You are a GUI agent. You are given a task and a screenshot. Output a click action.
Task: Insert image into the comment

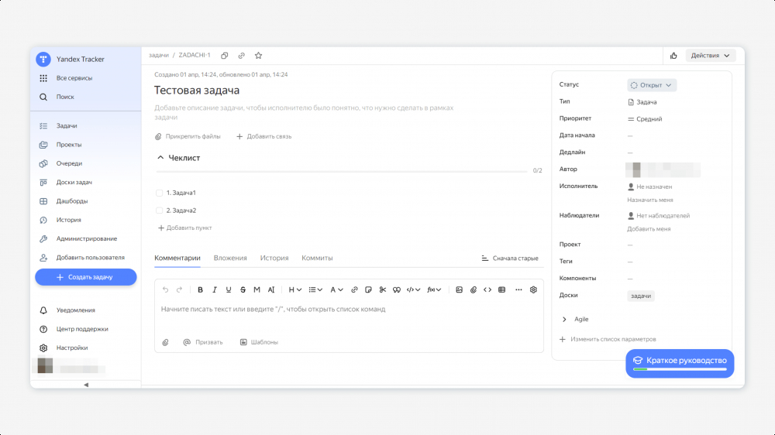(x=459, y=289)
